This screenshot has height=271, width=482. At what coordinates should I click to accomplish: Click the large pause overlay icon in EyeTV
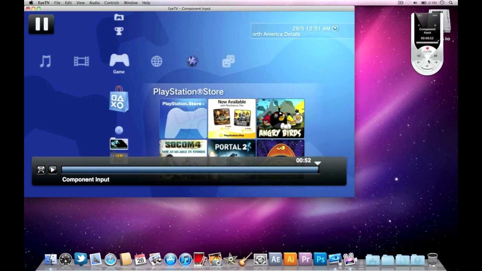(x=41, y=24)
